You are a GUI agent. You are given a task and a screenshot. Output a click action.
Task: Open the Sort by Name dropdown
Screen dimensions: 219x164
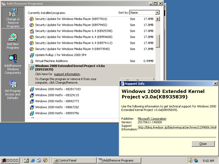click(x=157, y=13)
